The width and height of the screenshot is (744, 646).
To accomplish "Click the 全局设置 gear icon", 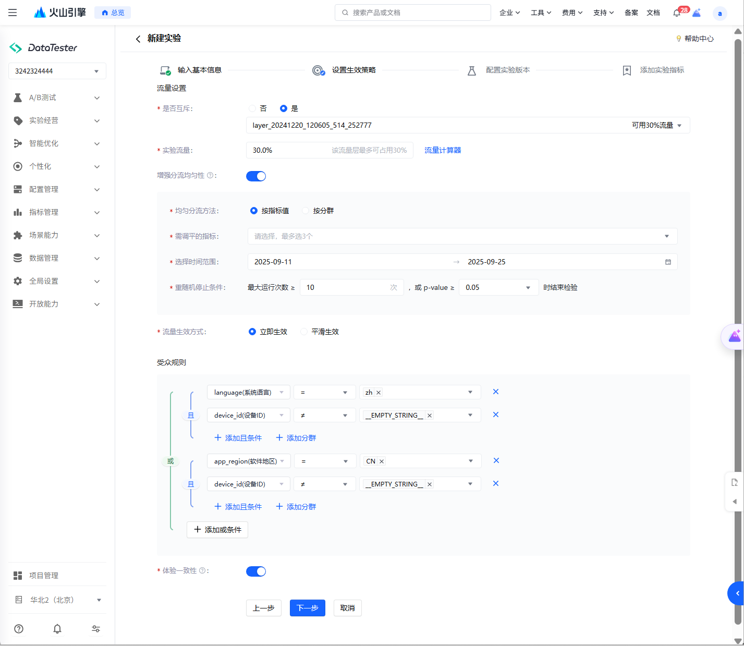I will (x=18, y=281).
